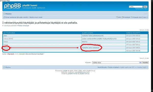Screen dimensions: 153x92
Task: Open Näytä omat viestit link
Action: pos(36,17)
